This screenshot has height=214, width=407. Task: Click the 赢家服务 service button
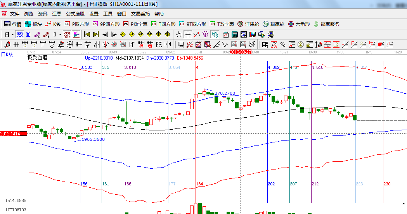point(326,24)
